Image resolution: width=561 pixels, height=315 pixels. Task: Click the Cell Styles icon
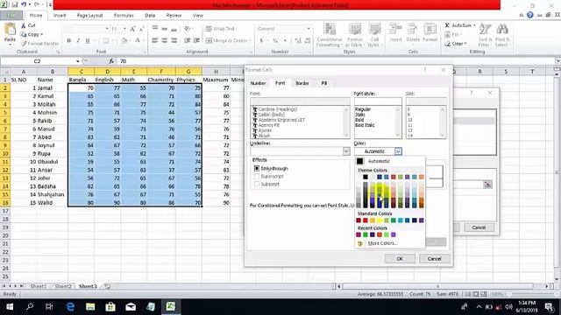point(374,29)
